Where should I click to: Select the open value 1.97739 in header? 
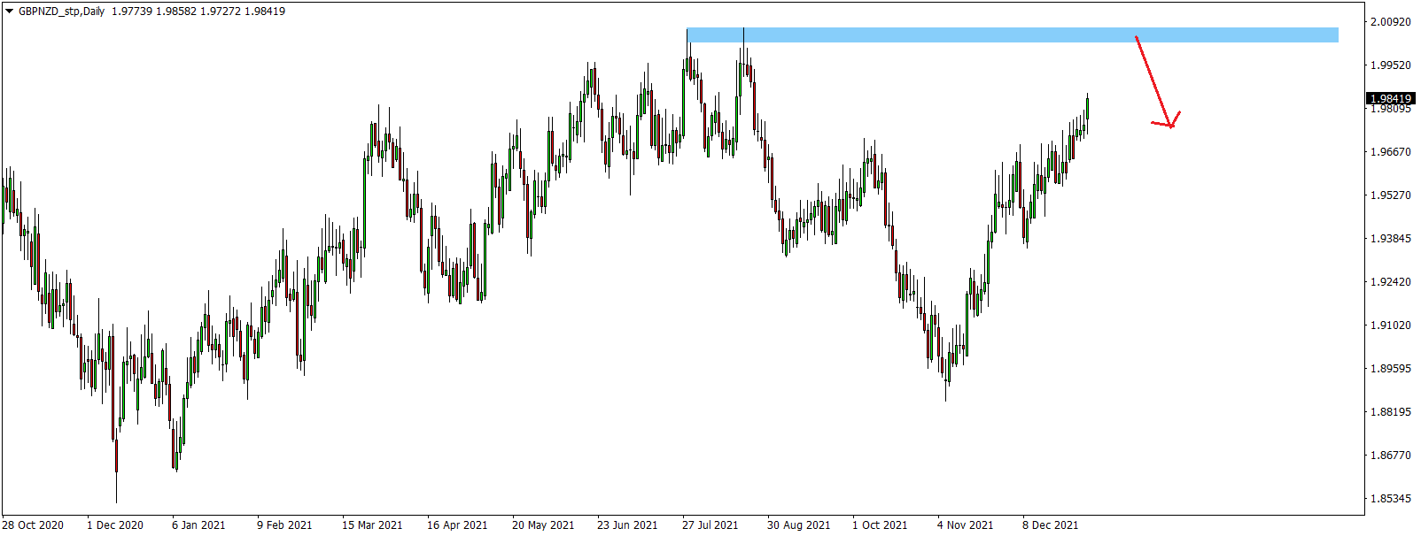[131, 11]
